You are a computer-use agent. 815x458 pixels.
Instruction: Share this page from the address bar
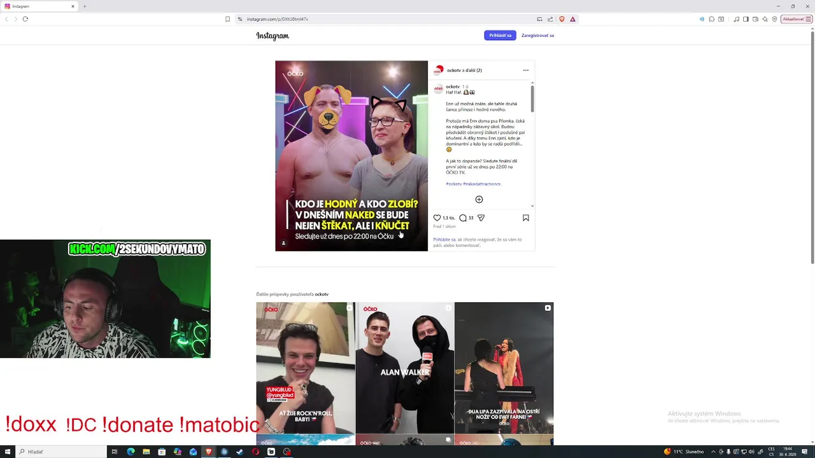(550, 19)
